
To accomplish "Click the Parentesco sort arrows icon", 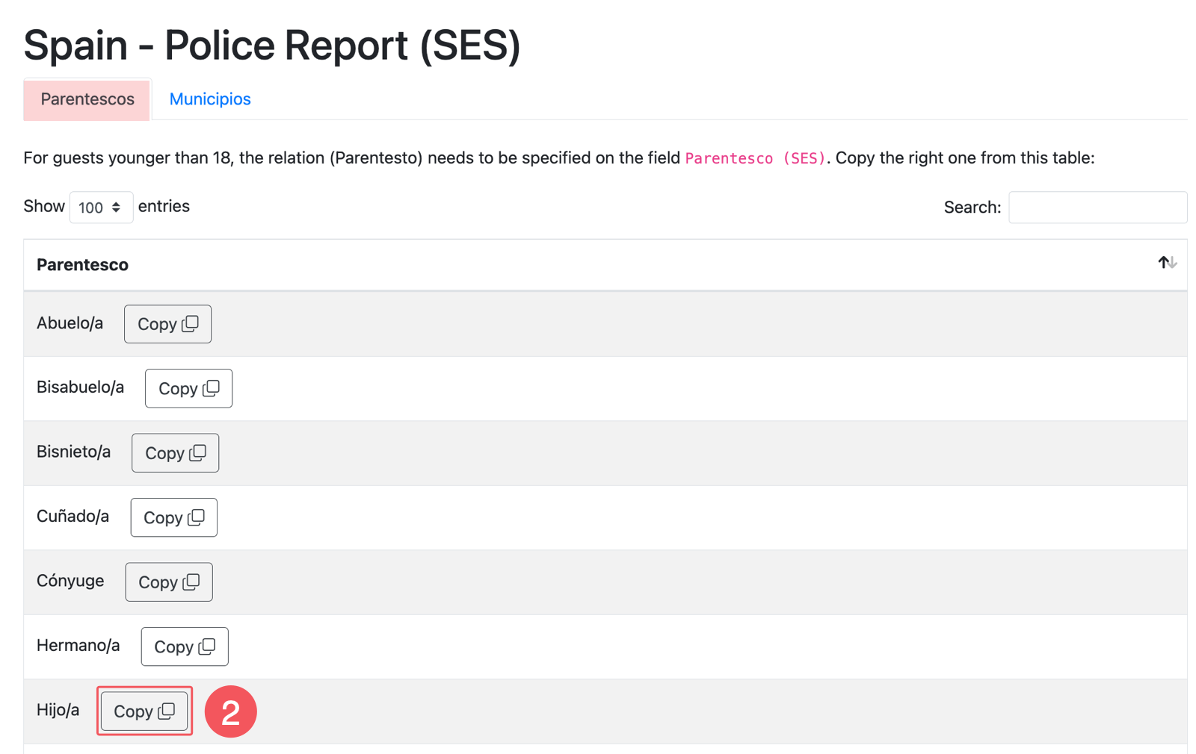I will coord(1167,263).
